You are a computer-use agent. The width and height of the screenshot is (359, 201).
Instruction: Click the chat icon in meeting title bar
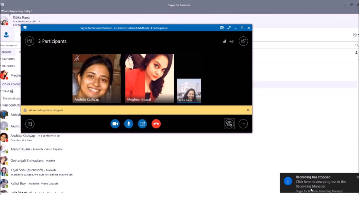pyautogui.click(x=25, y=28)
